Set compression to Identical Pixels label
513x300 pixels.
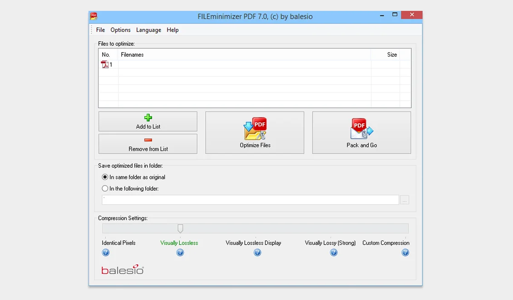click(118, 243)
